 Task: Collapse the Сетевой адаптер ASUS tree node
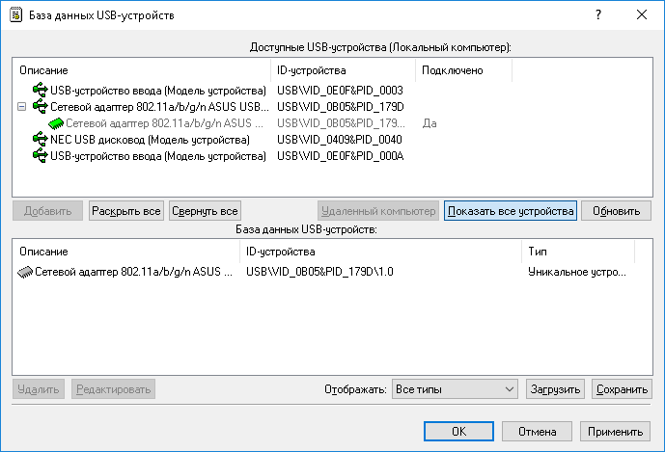point(22,107)
